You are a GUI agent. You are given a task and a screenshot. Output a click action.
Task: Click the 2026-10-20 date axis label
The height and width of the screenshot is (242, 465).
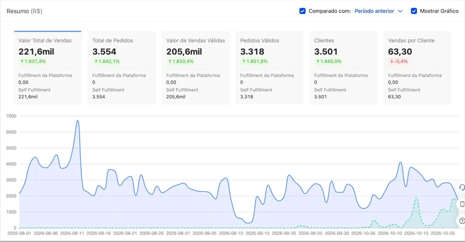pyautogui.click(x=443, y=234)
